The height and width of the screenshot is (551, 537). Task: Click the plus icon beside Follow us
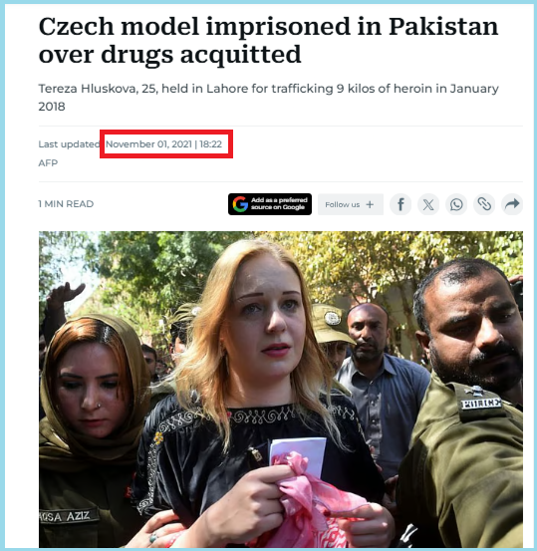point(370,204)
